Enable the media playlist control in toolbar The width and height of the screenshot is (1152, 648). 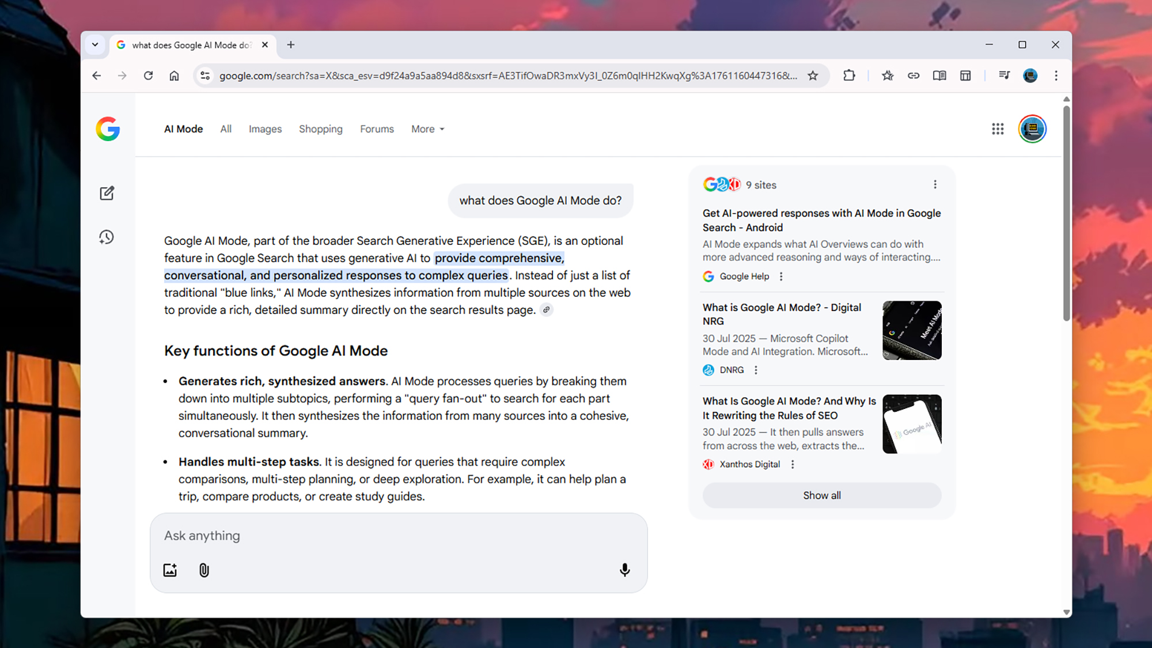(x=1004, y=75)
